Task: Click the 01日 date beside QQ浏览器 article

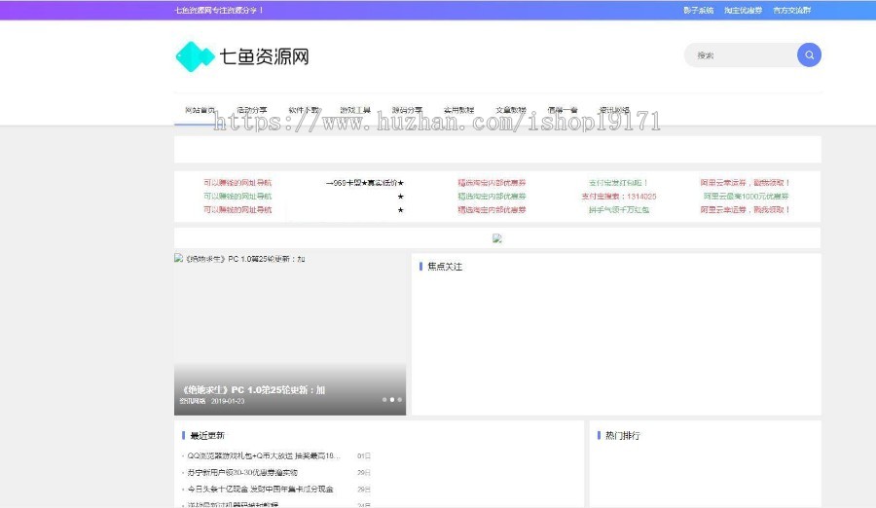Action: point(364,456)
